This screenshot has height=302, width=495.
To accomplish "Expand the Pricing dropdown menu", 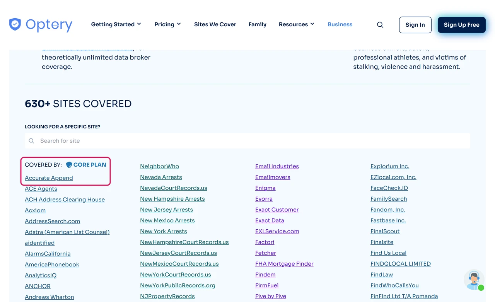I will (168, 24).
